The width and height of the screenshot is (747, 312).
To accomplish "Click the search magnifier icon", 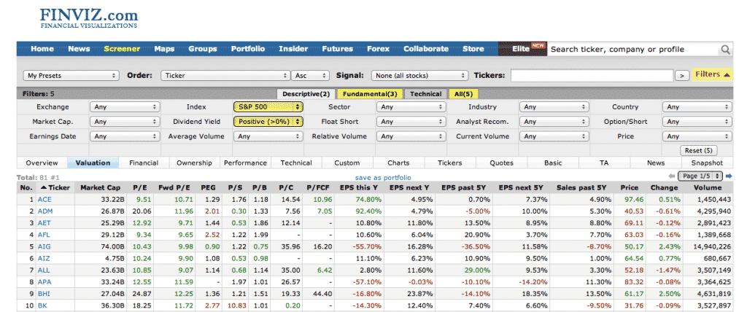I will 724,49.
